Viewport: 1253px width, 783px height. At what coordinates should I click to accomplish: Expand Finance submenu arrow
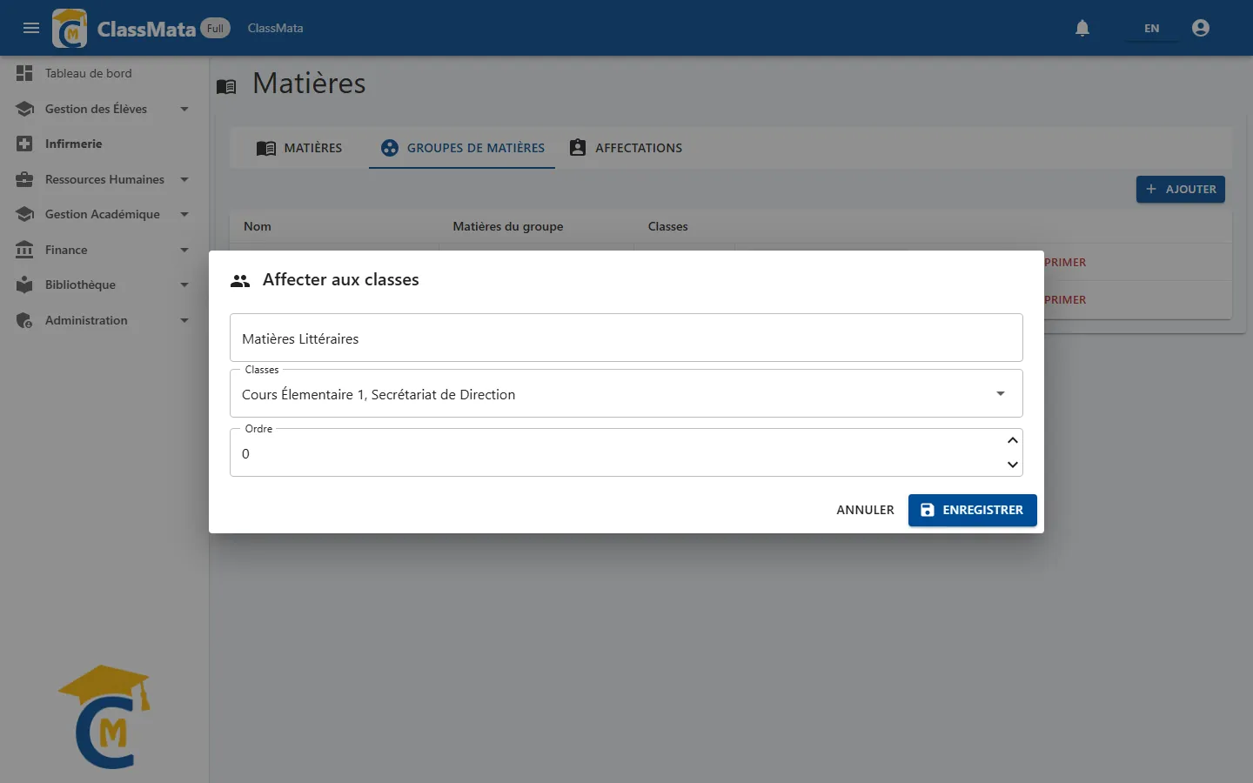[184, 250]
